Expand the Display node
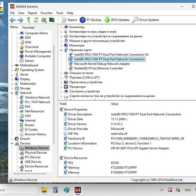This screenshot has width=196, height=196. click(x=12, y=79)
